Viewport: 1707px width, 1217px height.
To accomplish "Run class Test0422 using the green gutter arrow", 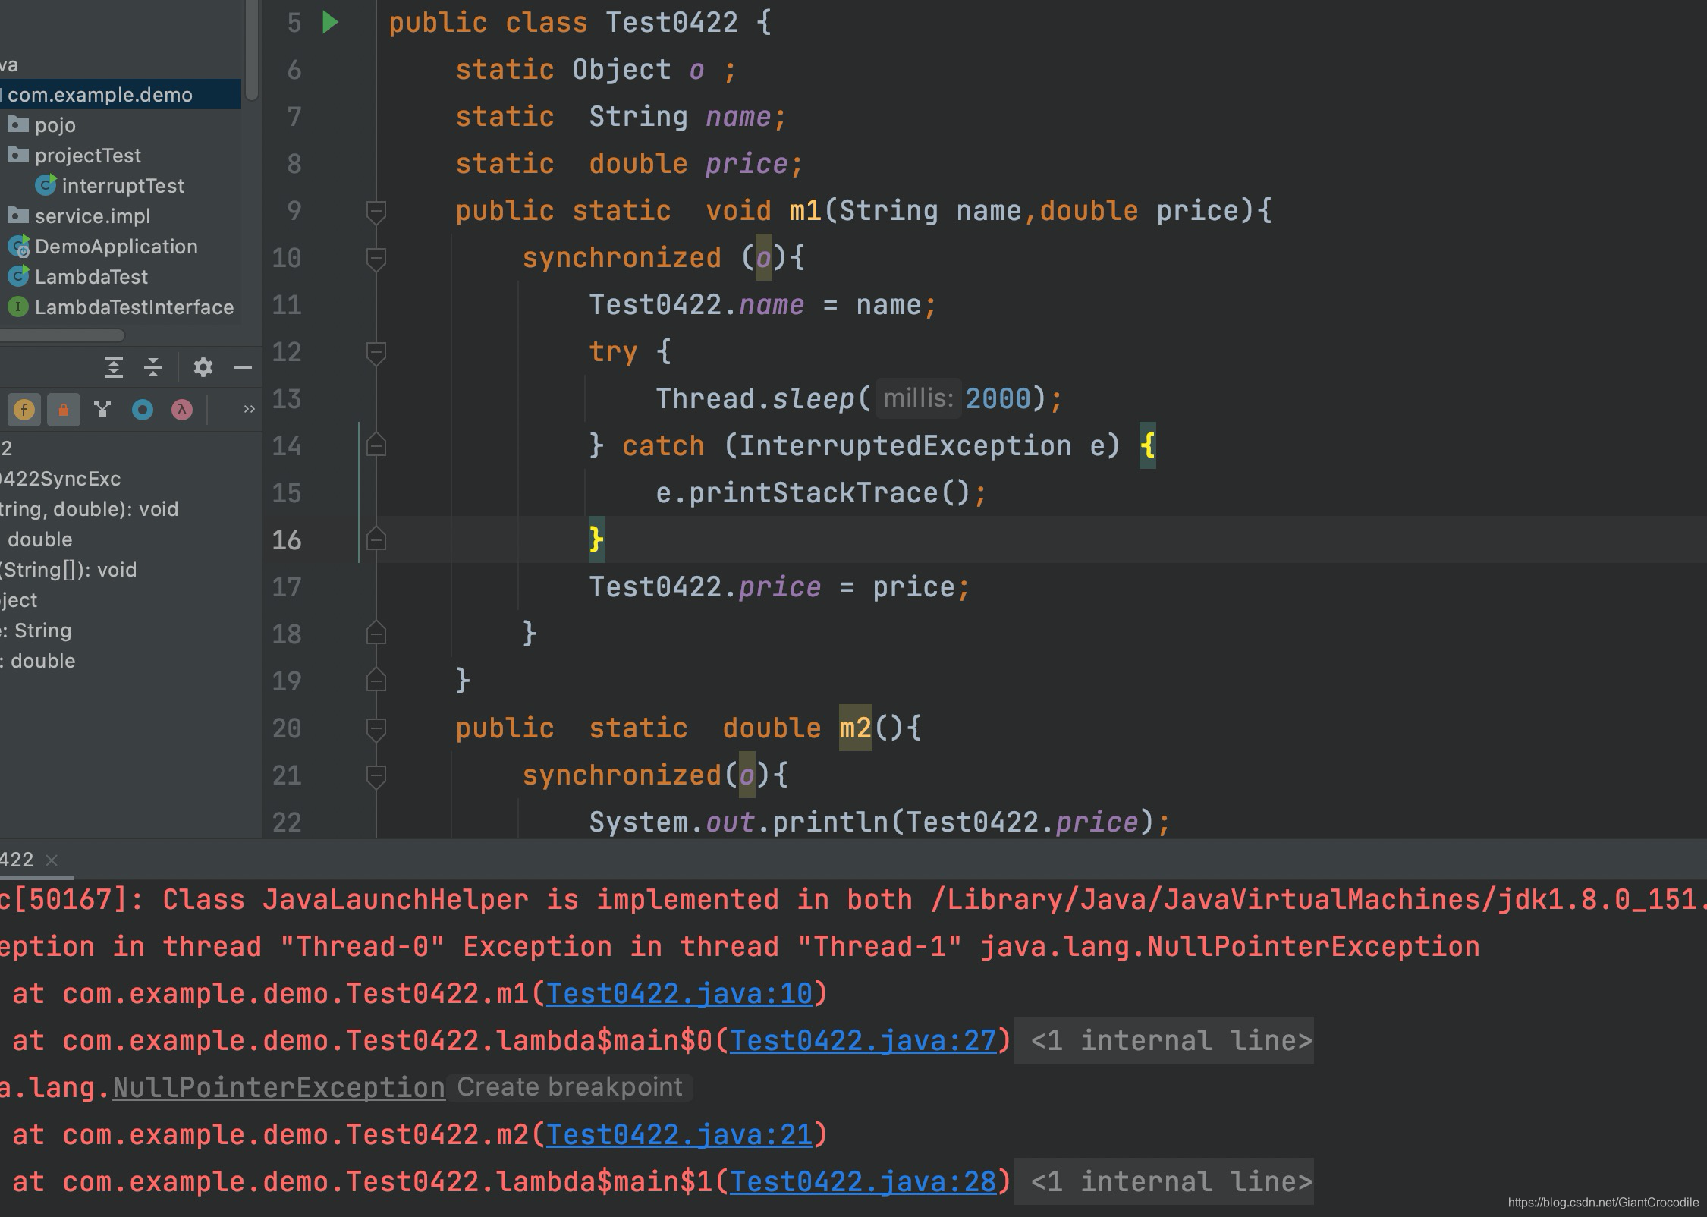I will 330,23.
